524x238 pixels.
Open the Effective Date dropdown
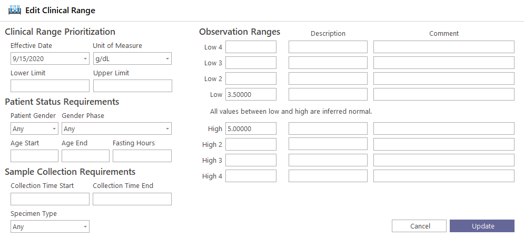(x=50, y=58)
